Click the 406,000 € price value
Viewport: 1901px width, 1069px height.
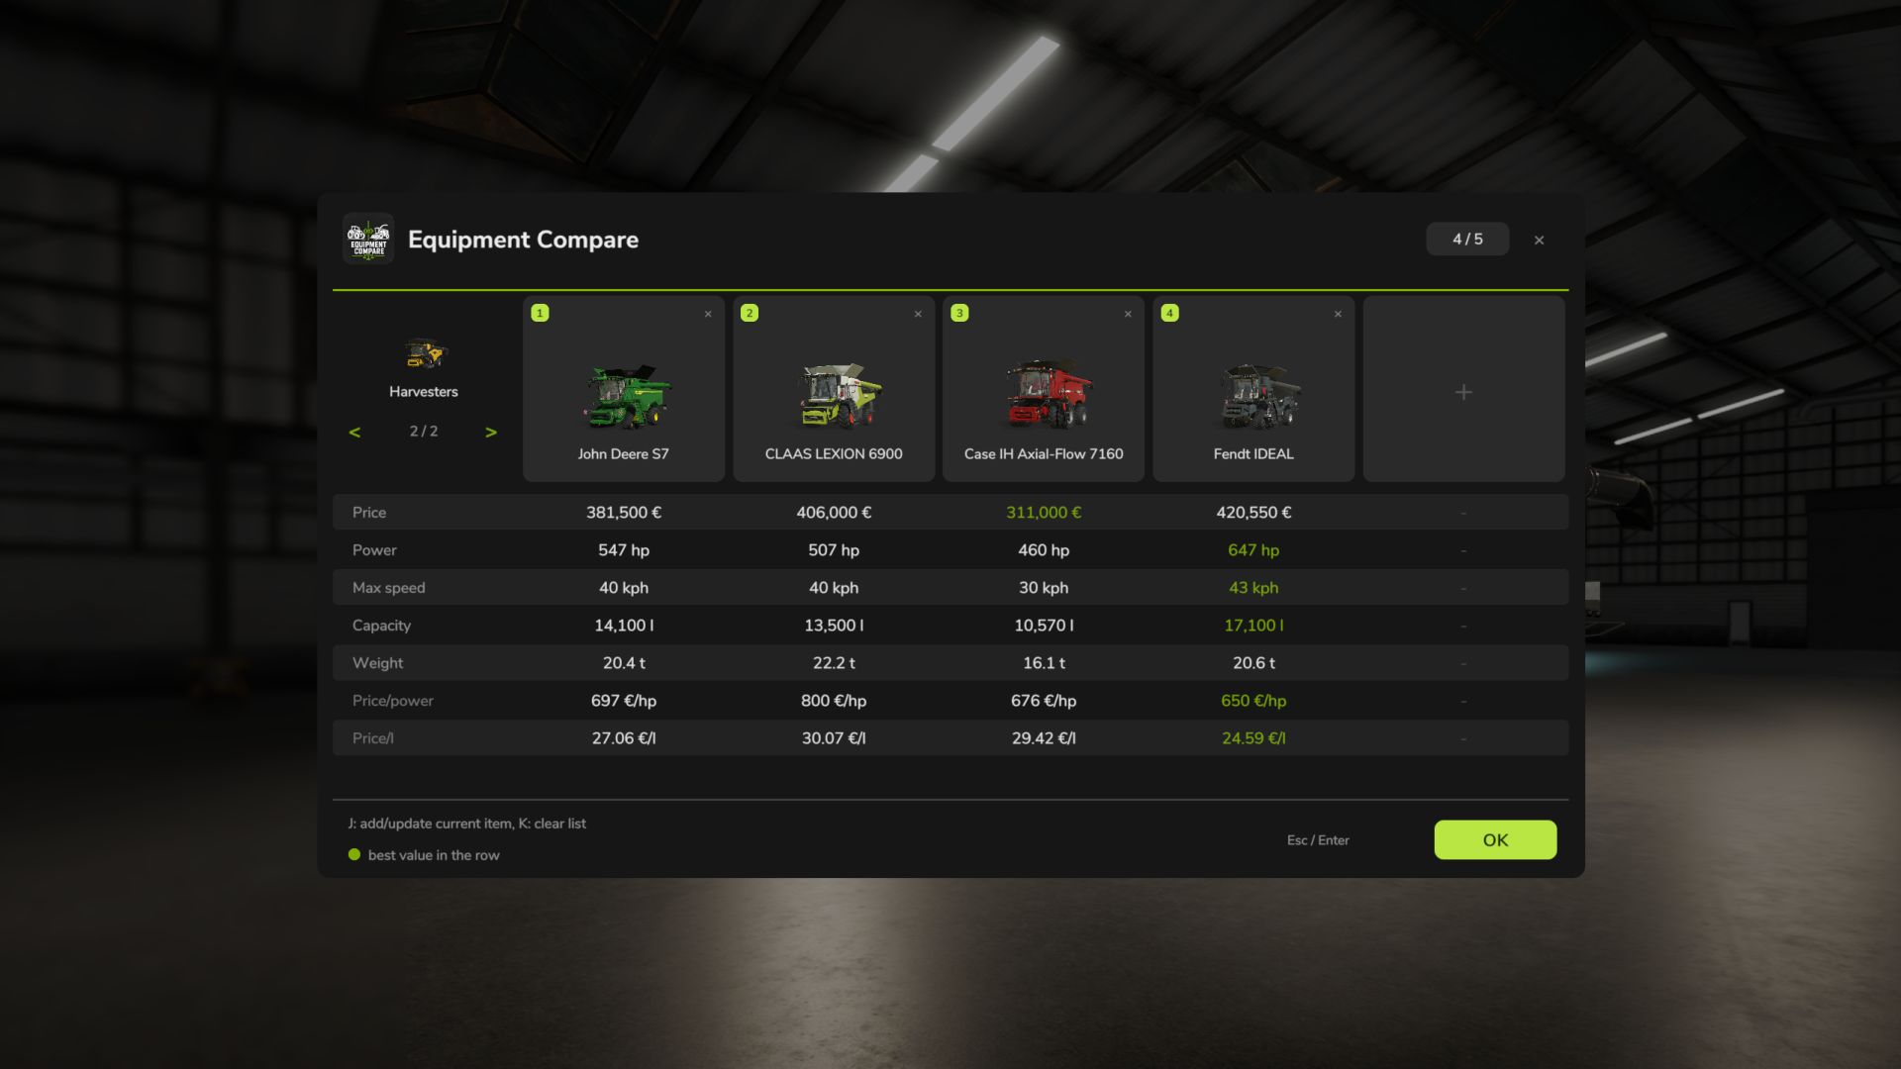pyautogui.click(x=834, y=512)
